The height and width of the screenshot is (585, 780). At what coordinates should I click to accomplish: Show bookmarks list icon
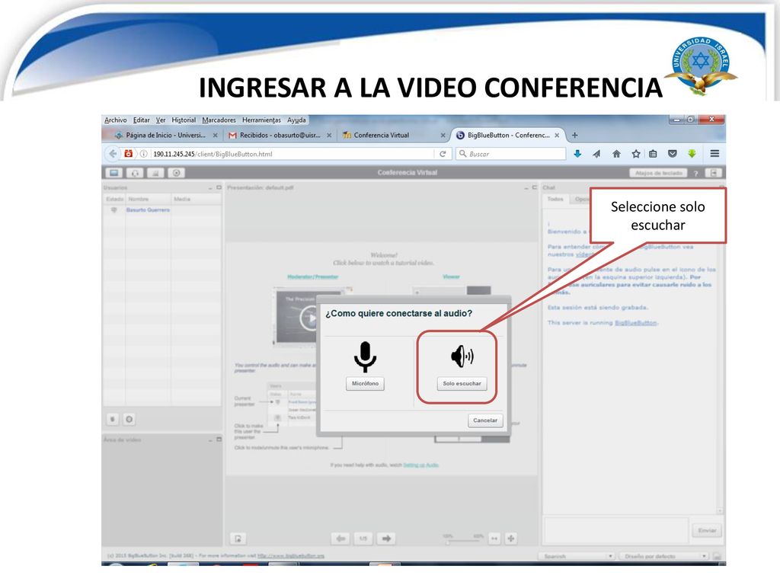point(653,154)
